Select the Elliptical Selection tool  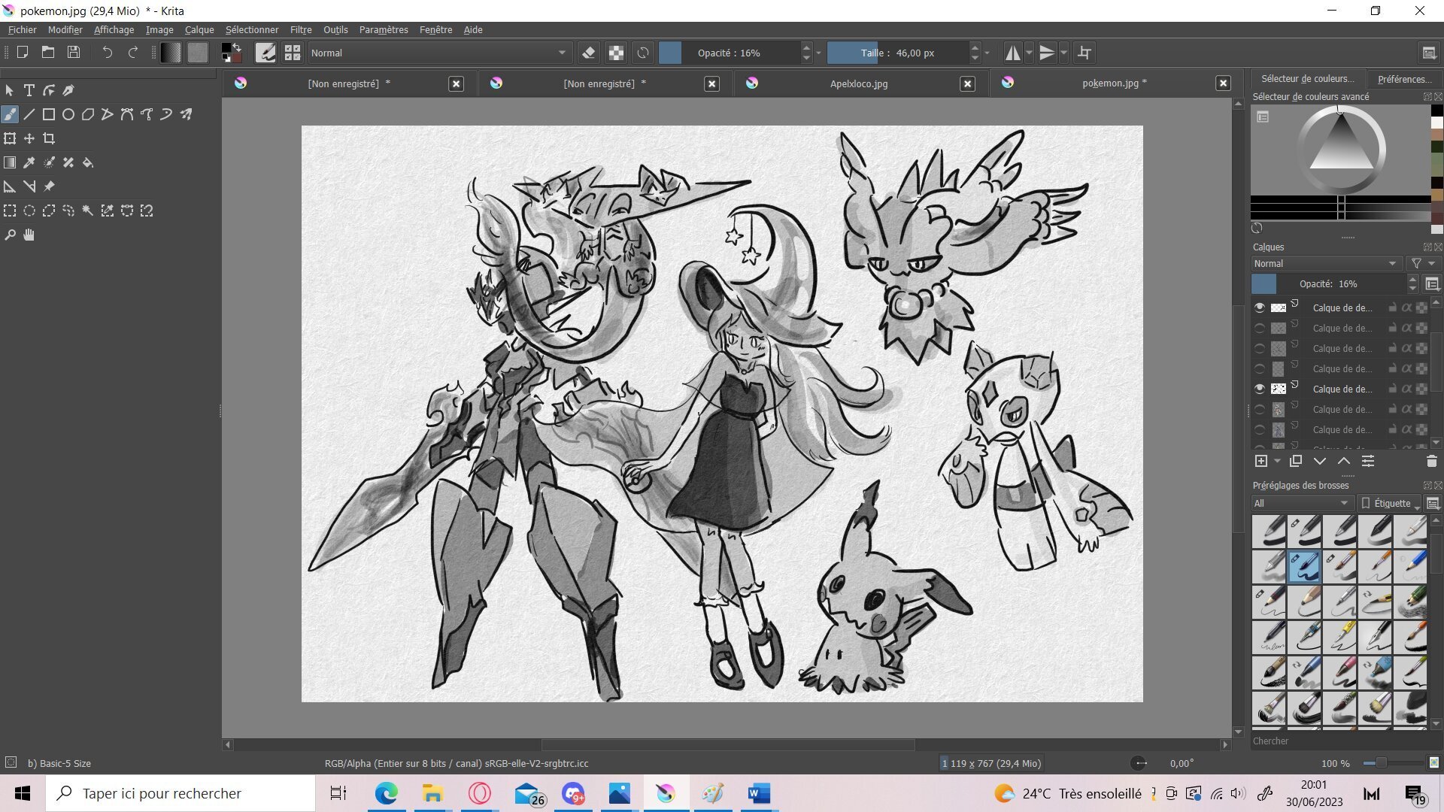[29, 211]
